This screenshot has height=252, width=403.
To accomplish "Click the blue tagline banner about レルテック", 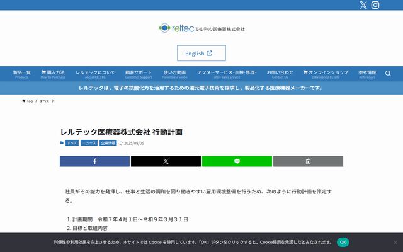I will [x=201, y=88].
